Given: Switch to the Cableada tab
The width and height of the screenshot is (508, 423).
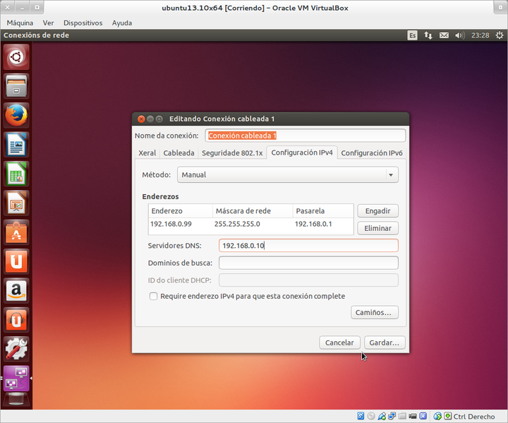Looking at the screenshot, I should tap(179, 153).
